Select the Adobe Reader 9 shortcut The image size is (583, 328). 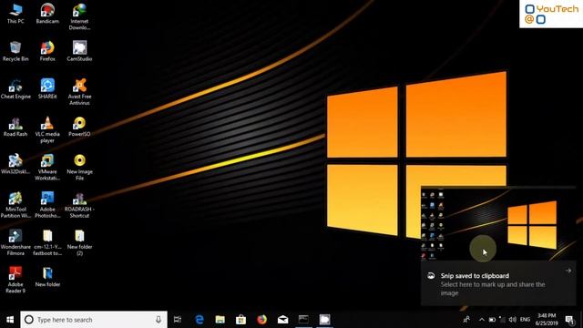coord(15,280)
